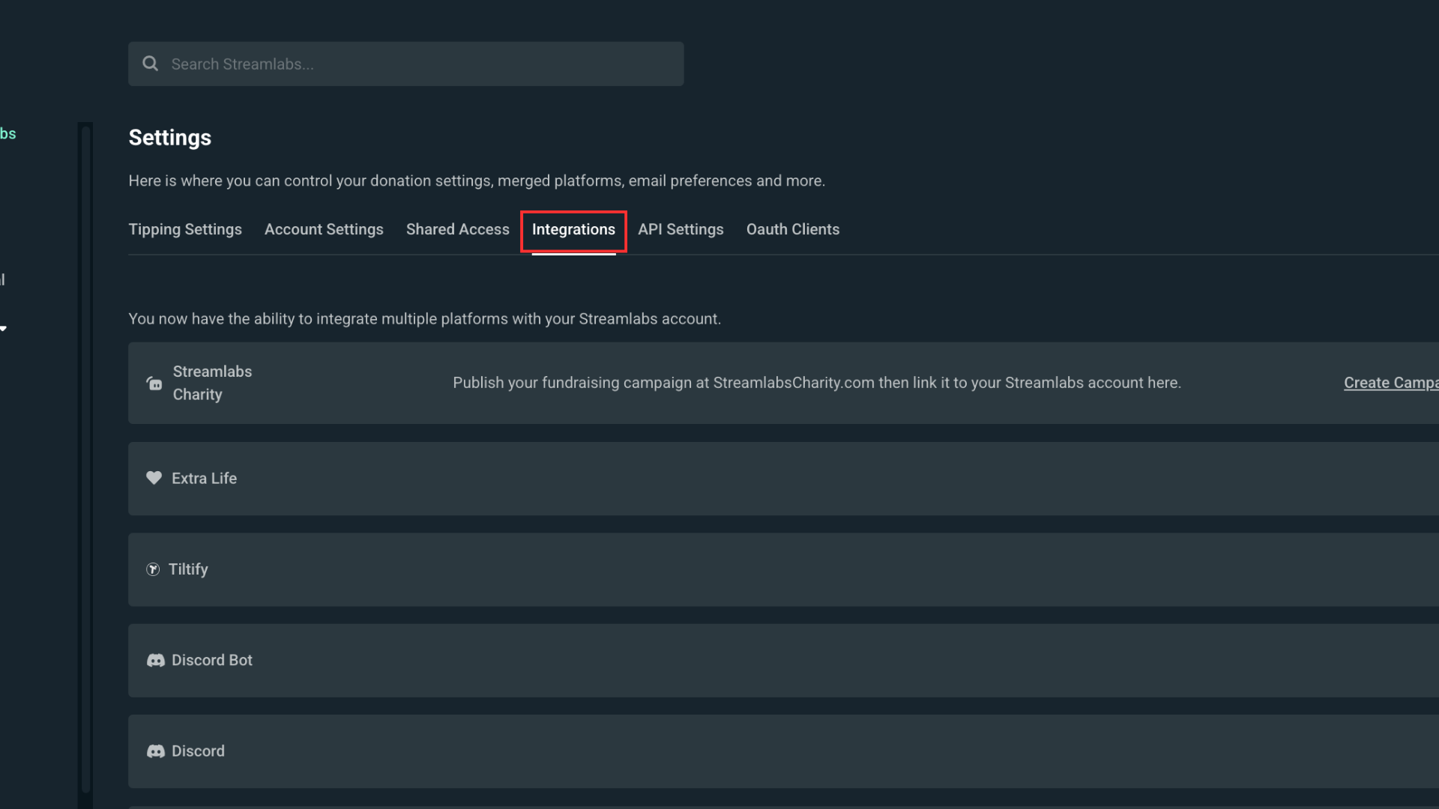Click the Tiltify row label

pyautogui.click(x=188, y=569)
